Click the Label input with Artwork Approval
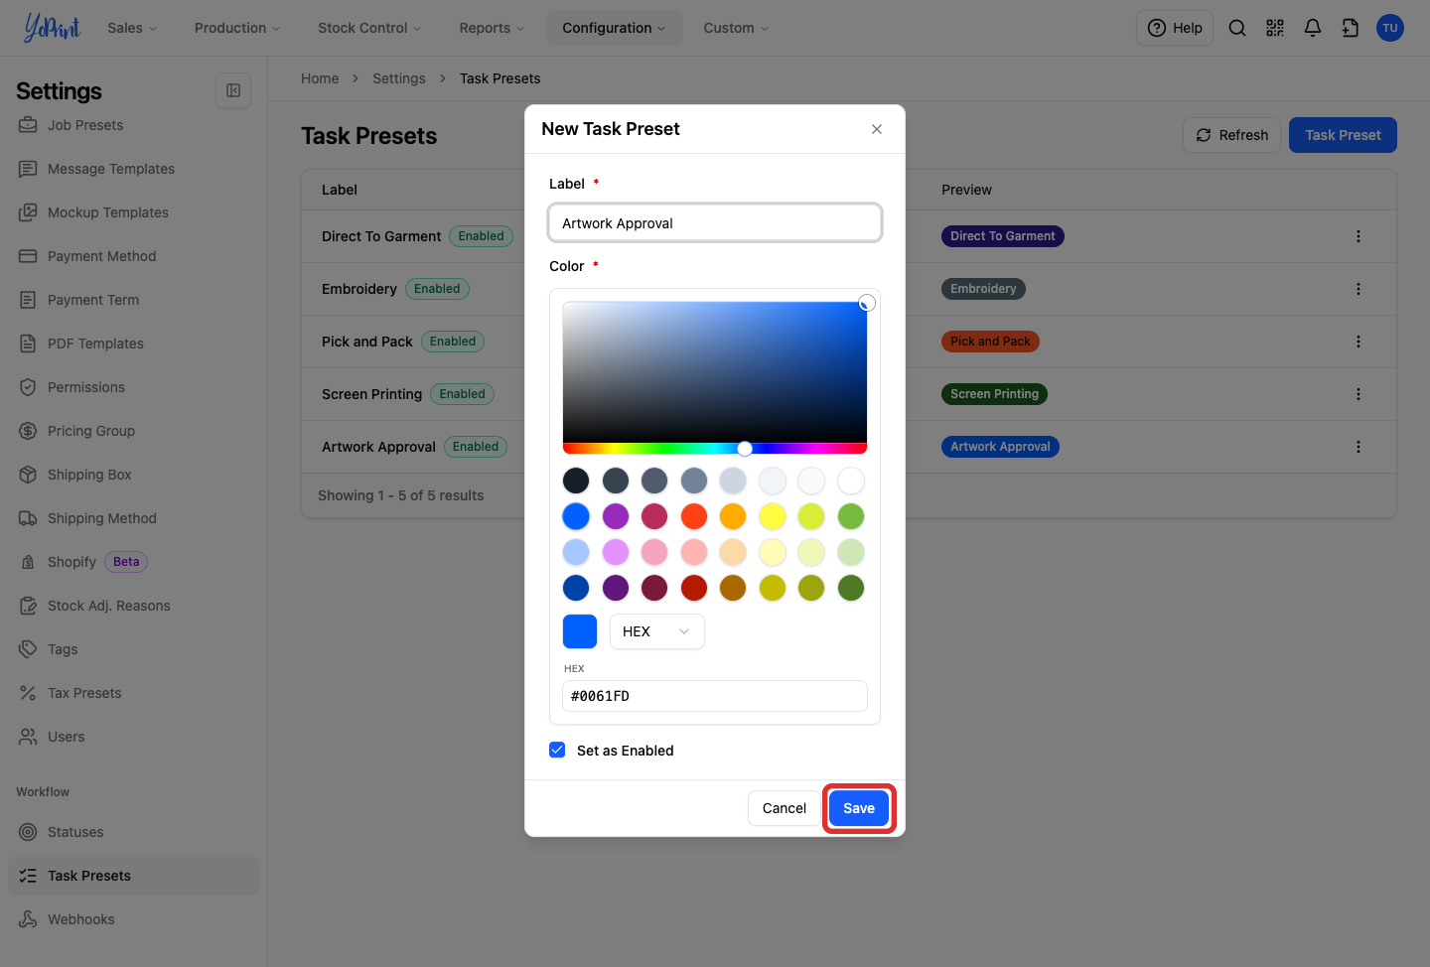The height and width of the screenshot is (967, 1430). point(715,223)
